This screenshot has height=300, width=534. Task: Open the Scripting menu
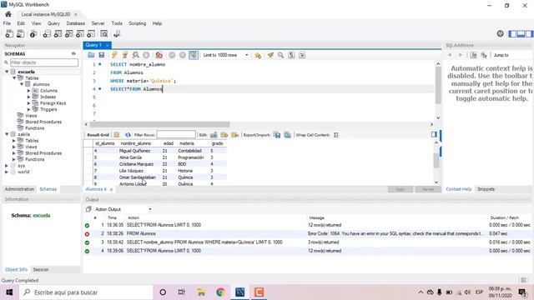(x=137, y=23)
